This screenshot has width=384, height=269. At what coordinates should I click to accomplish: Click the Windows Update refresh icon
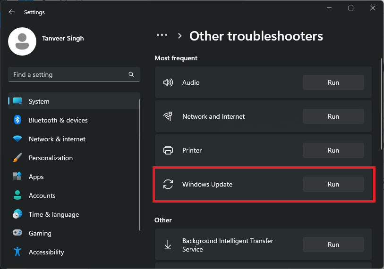[168, 184]
